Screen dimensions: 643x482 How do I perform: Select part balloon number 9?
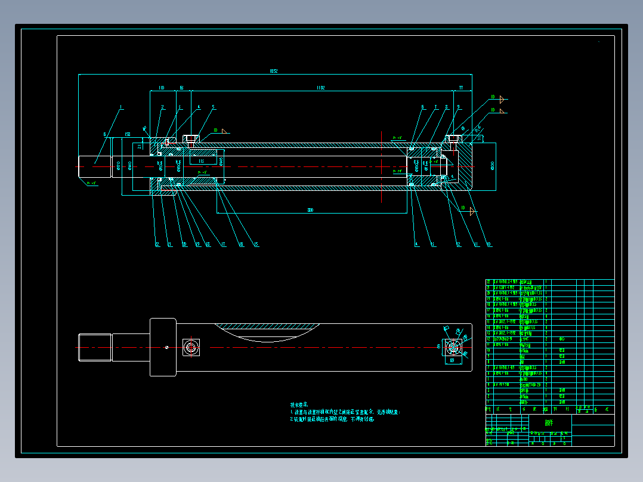click(459, 107)
